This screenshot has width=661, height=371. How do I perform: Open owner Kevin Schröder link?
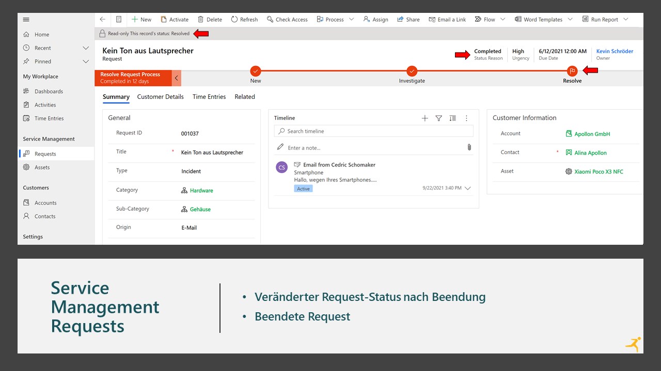tap(615, 51)
